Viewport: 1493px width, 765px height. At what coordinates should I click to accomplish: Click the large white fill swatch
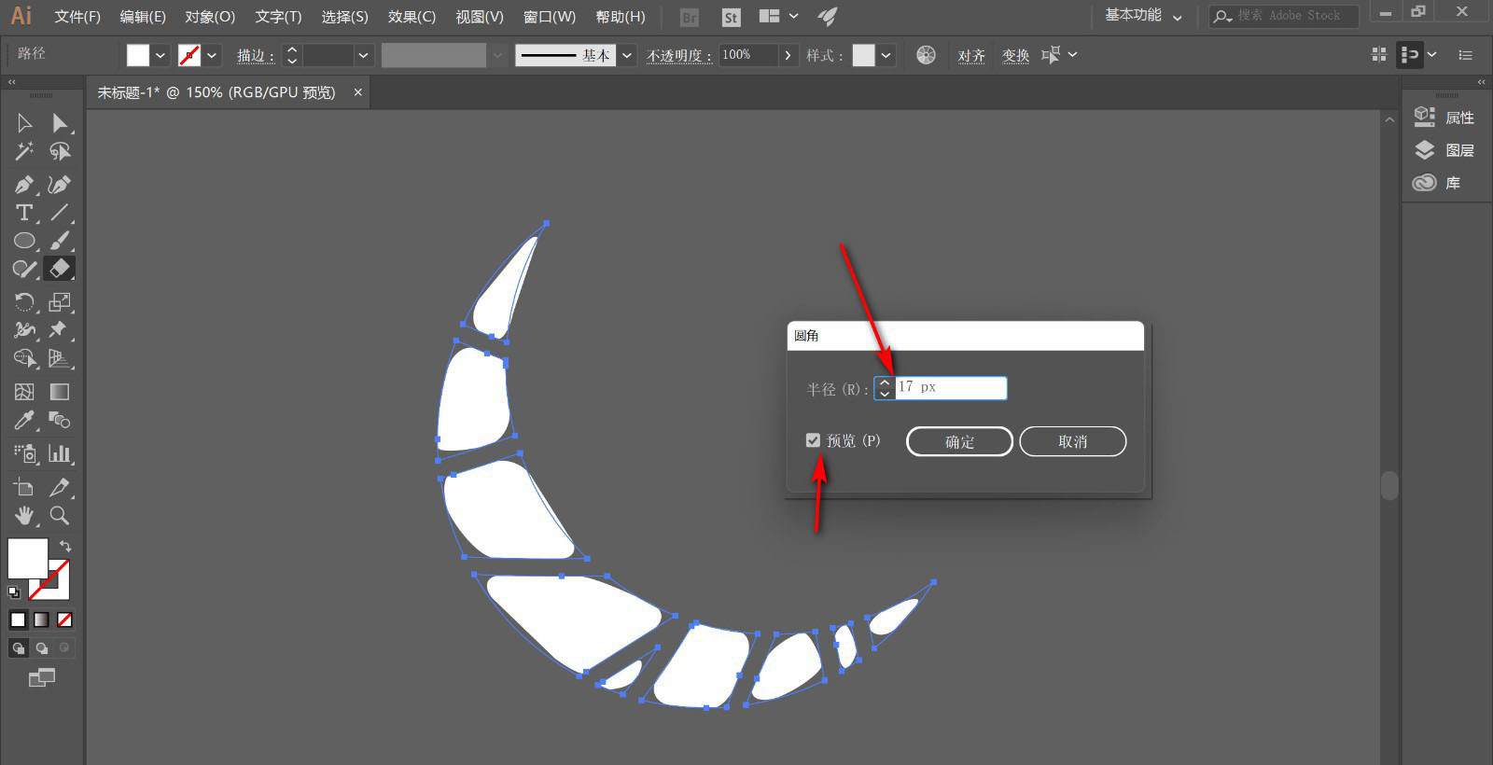26,558
